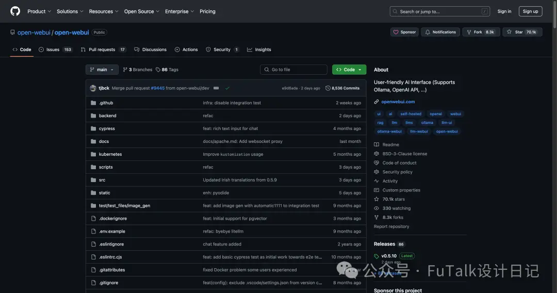Viewport: 557px width, 293px height.
Task: Click the Sign up button
Action: click(x=530, y=11)
